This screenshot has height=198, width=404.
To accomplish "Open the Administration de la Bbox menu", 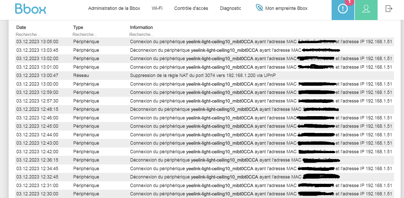I will tap(114, 8).
